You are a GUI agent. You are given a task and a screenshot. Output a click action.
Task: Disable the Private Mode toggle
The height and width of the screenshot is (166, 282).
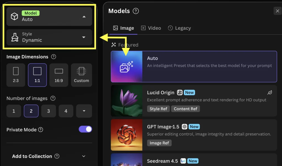tap(85, 130)
